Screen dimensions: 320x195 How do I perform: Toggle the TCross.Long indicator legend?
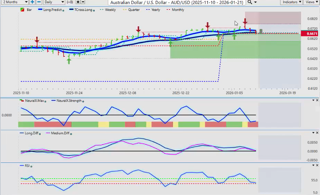81,10
